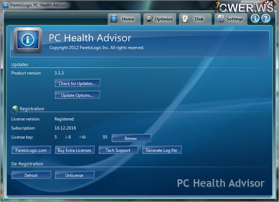Go to the Settings tab

[231, 19]
